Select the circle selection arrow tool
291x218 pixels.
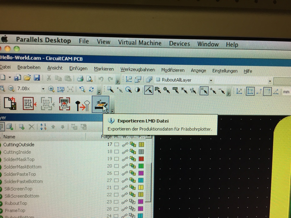(167, 90)
